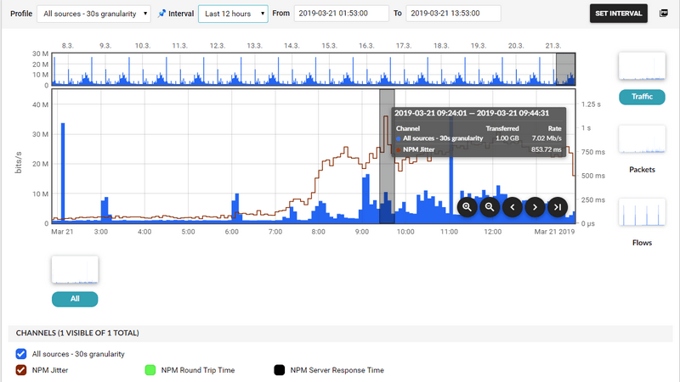Switch to the Packets chart view

pyautogui.click(x=642, y=140)
